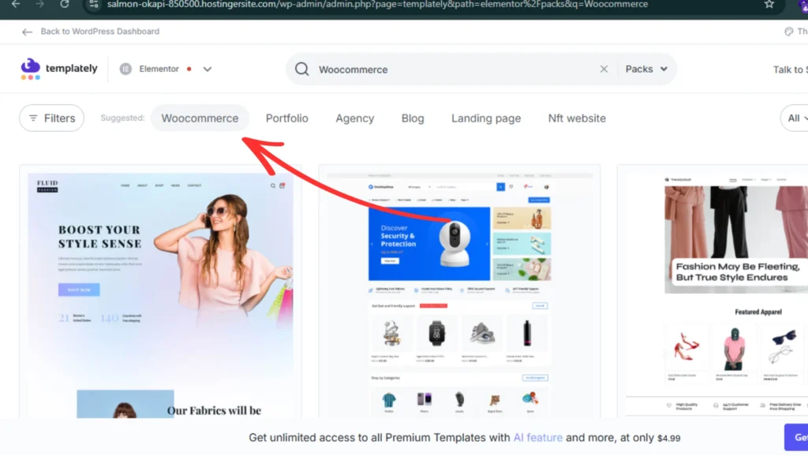Click the browser forward arrow

[x=39, y=4]
